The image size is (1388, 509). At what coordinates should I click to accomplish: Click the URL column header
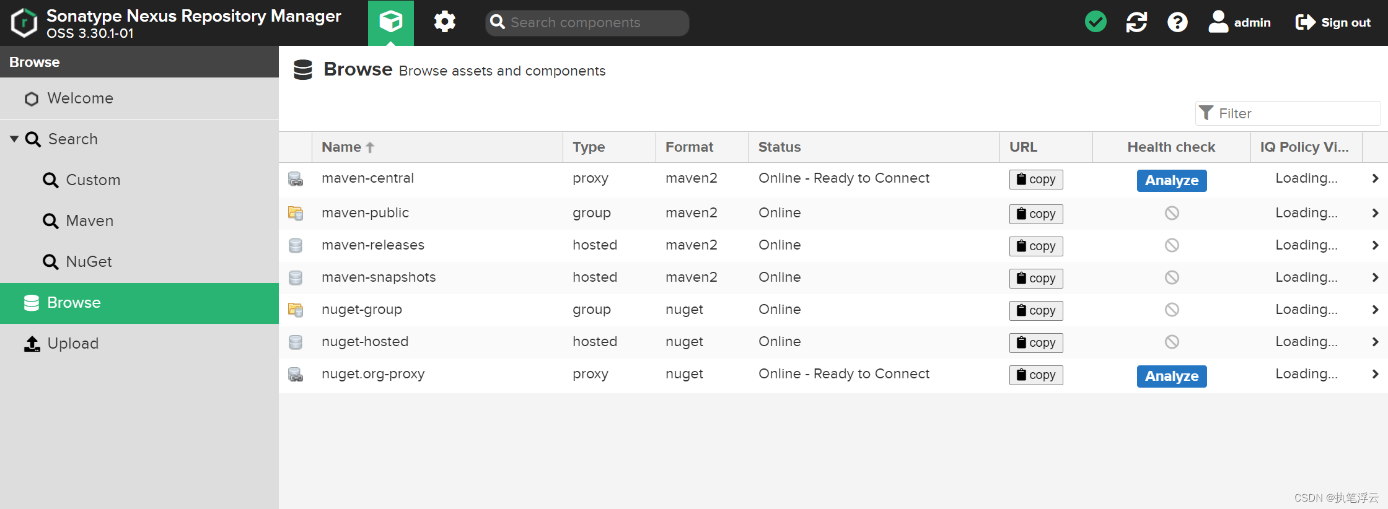[1046, 147]
